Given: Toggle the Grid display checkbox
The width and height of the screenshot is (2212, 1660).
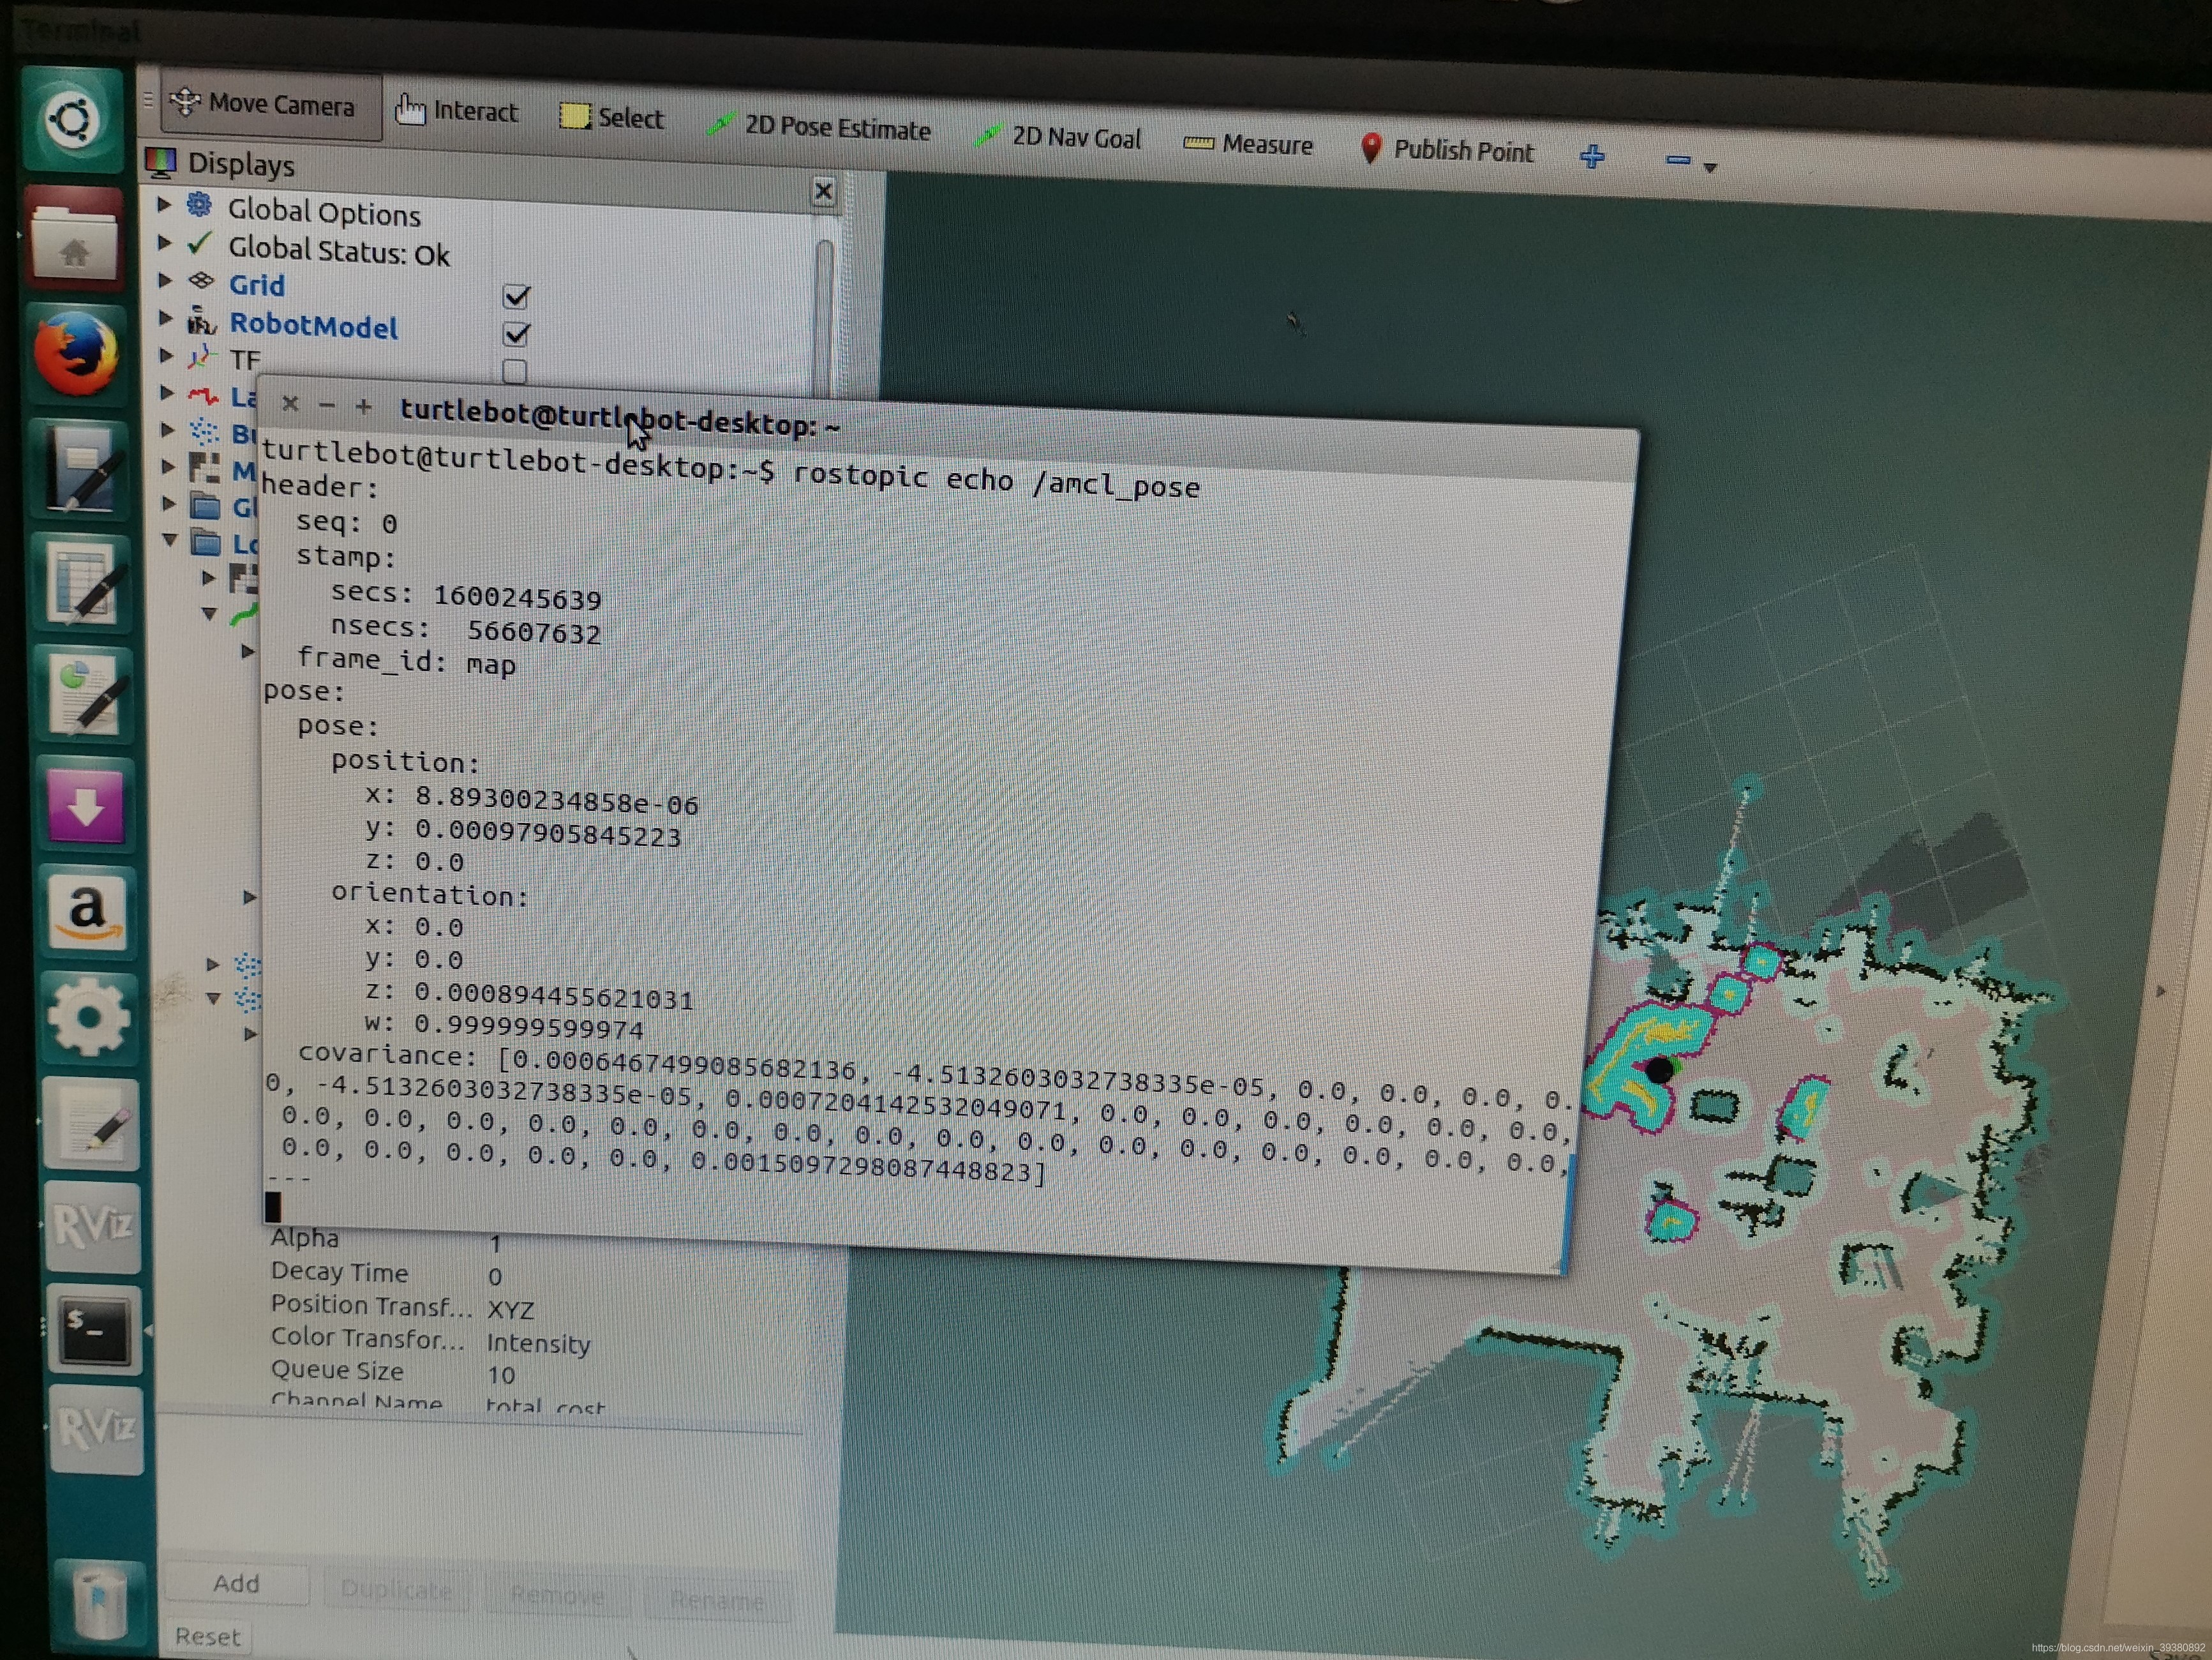Looking at the screenshot, I should point(516,296).
